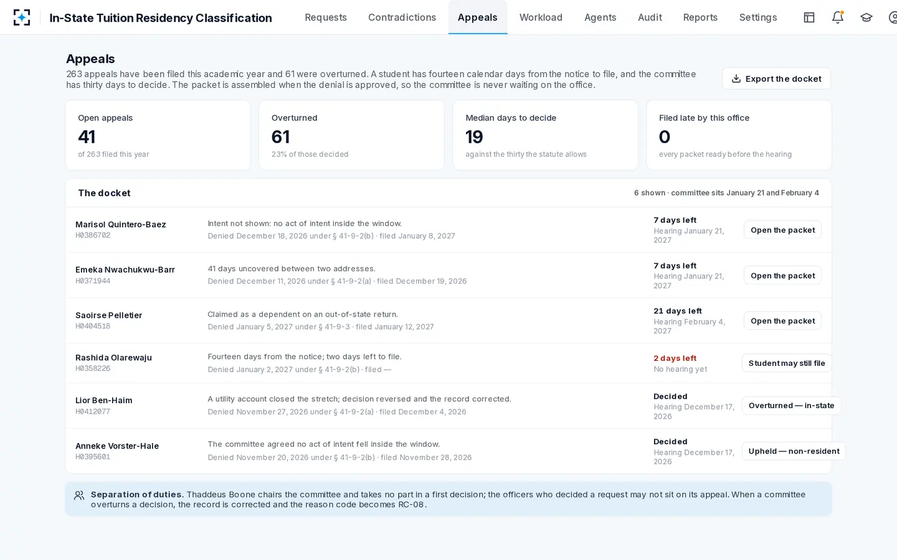
Task: Click the graduation cap icon
Action: tap(866, 17)
